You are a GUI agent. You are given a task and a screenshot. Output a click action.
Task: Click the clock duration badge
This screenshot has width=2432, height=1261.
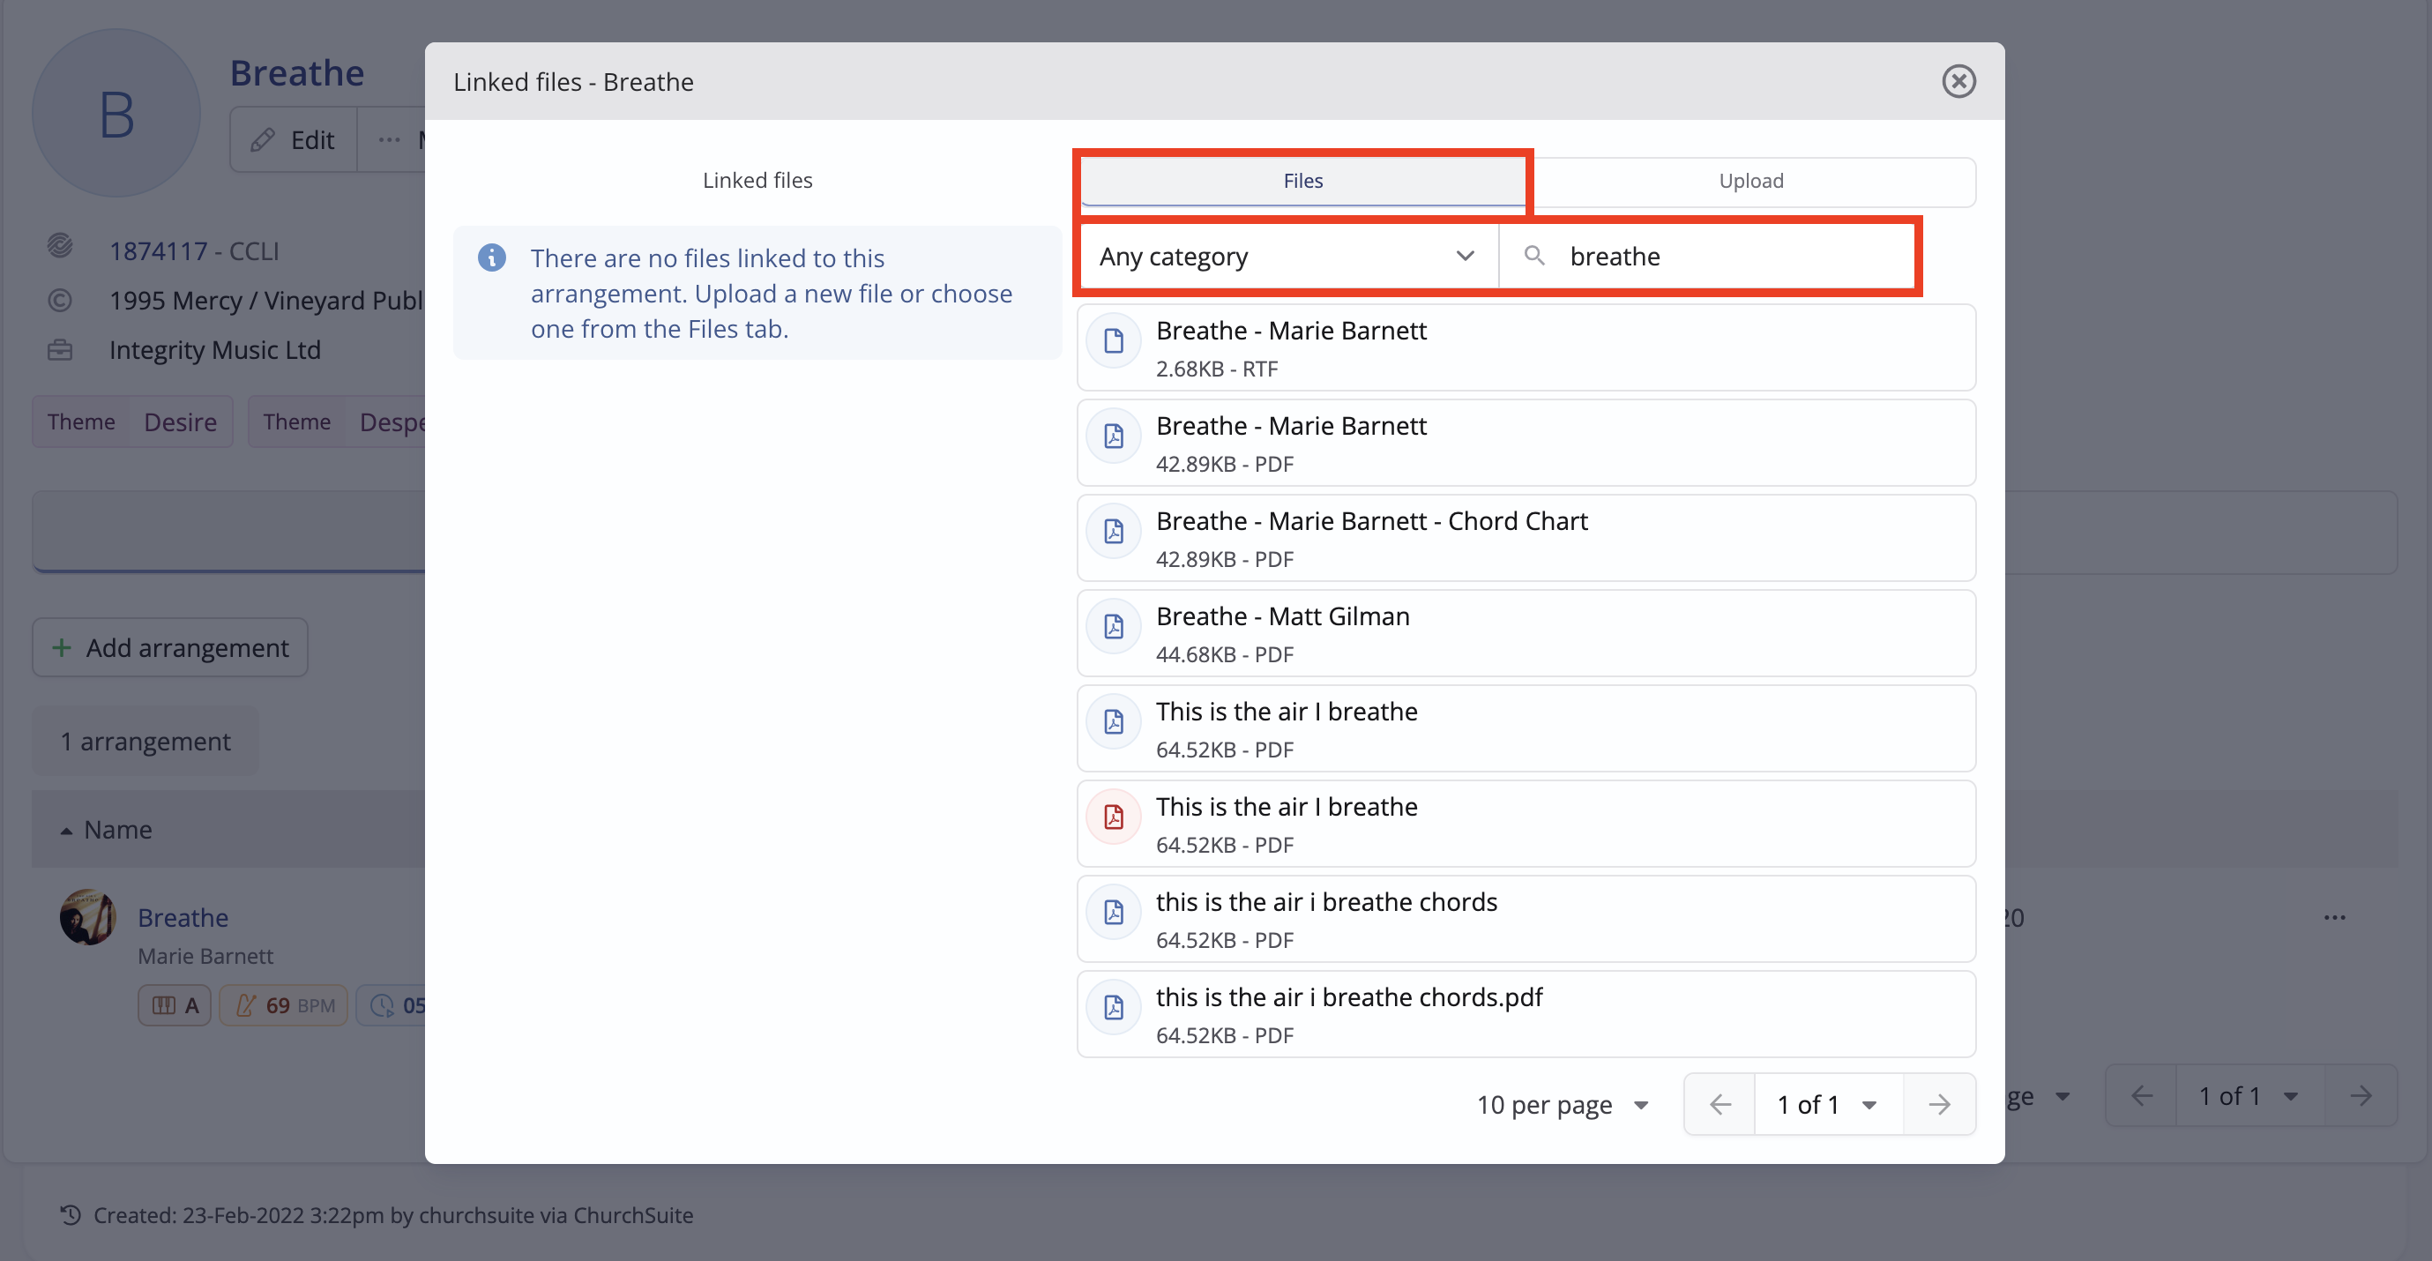[x=391, y=1005]
